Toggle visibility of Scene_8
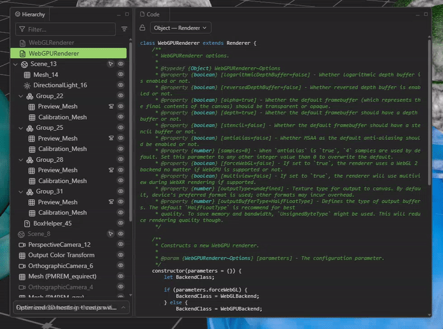The image size is (443, 329). click(121, 233)
